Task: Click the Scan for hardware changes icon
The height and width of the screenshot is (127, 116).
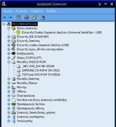Action: click(43, 17)
